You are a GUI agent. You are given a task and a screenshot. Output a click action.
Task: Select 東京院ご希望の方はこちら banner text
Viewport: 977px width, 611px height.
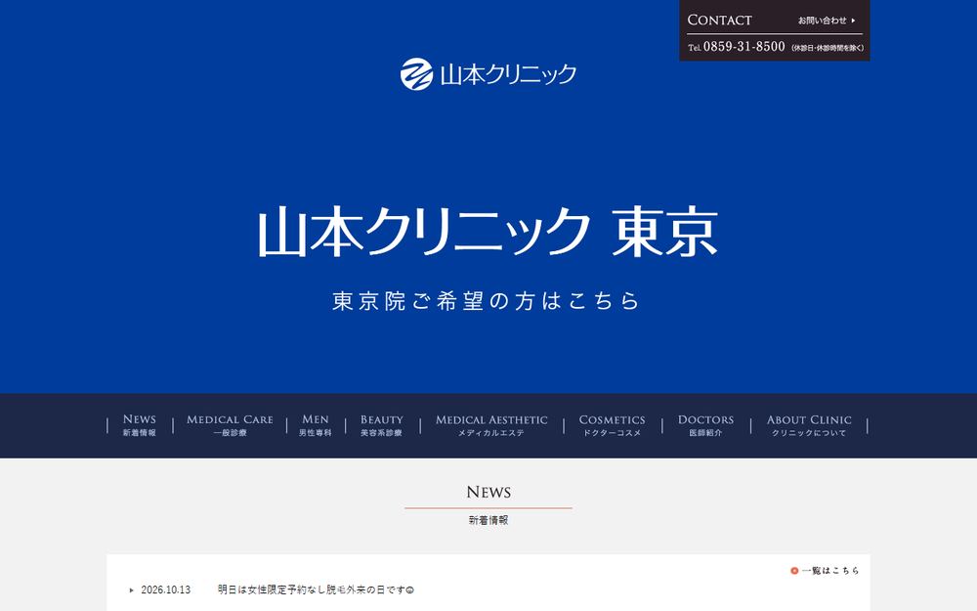click(x=486, y=300)
